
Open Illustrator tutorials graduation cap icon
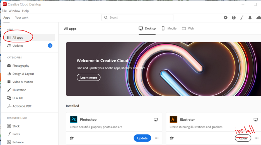pos(171,138)
